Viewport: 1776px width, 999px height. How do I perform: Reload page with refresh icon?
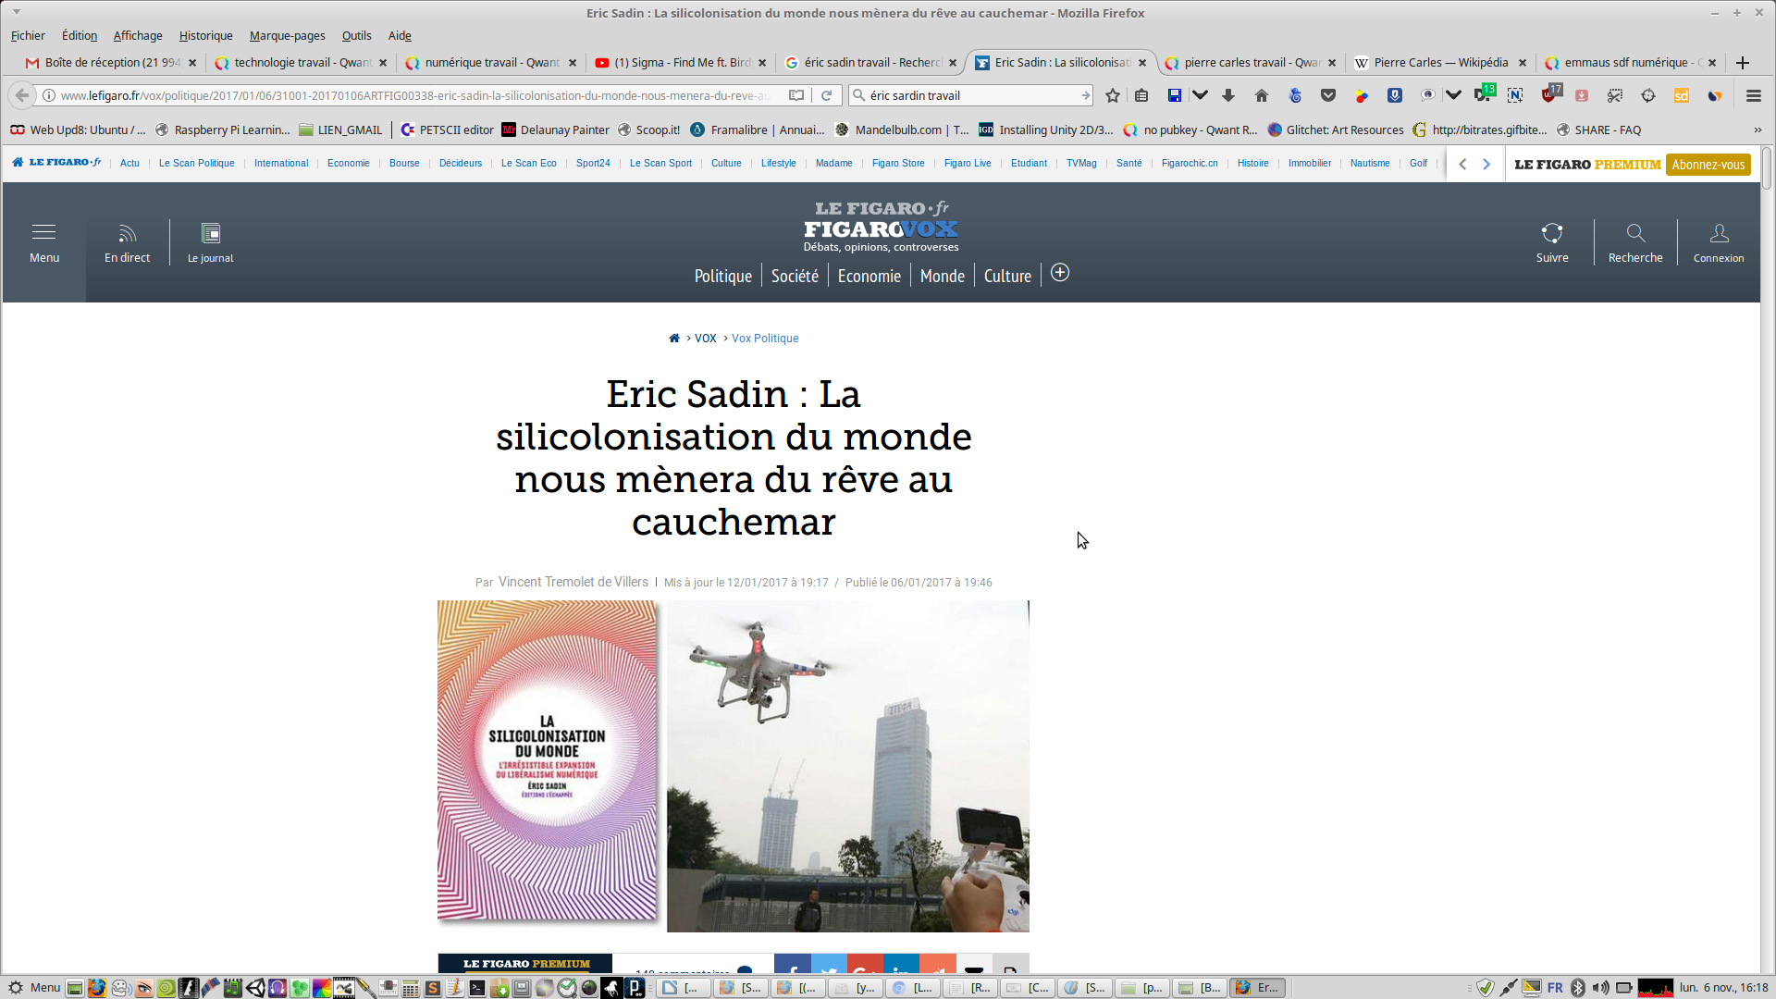tap(827, 95)
